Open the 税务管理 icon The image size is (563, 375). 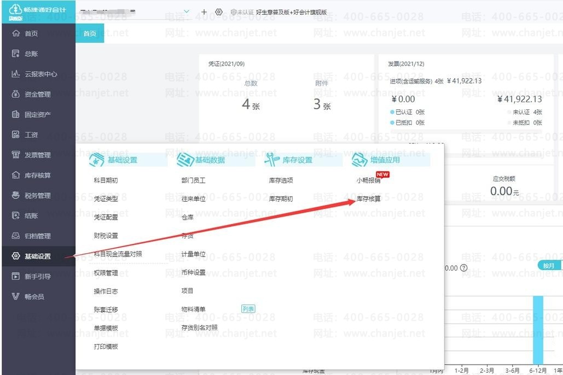(16, 195)
